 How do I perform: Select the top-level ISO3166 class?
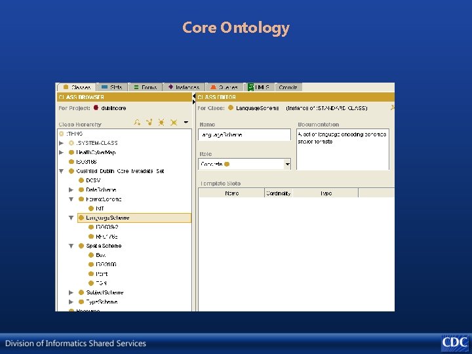83,162
